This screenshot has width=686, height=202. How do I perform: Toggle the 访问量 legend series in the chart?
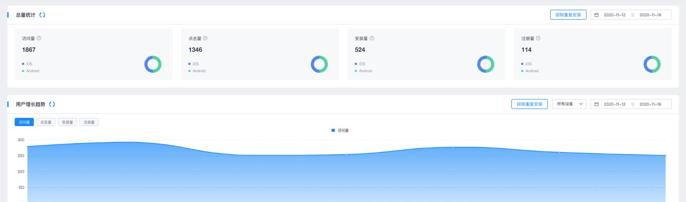click(340, 131)
